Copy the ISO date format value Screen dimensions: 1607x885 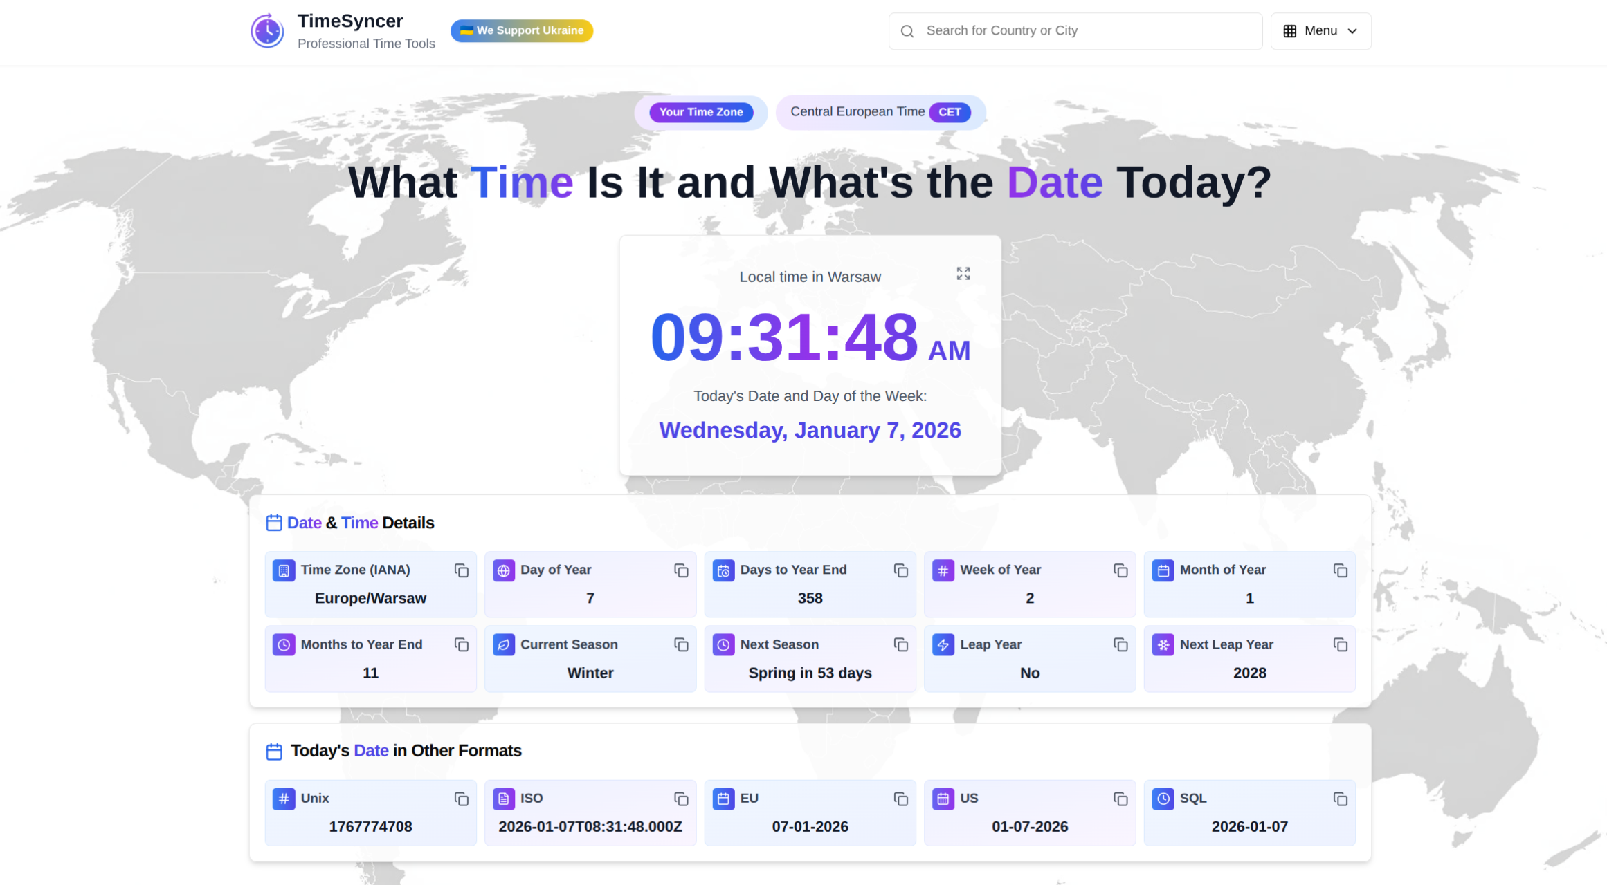[681, 799]
